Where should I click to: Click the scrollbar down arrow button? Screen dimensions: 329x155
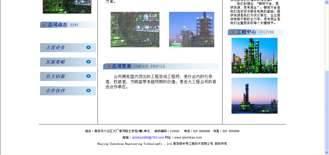pyautogui.click(x=327, y=152)
